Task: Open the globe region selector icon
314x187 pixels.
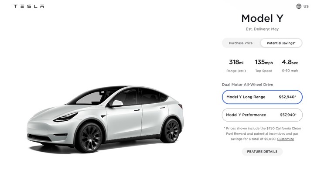Action: click(x=299, y=6)
